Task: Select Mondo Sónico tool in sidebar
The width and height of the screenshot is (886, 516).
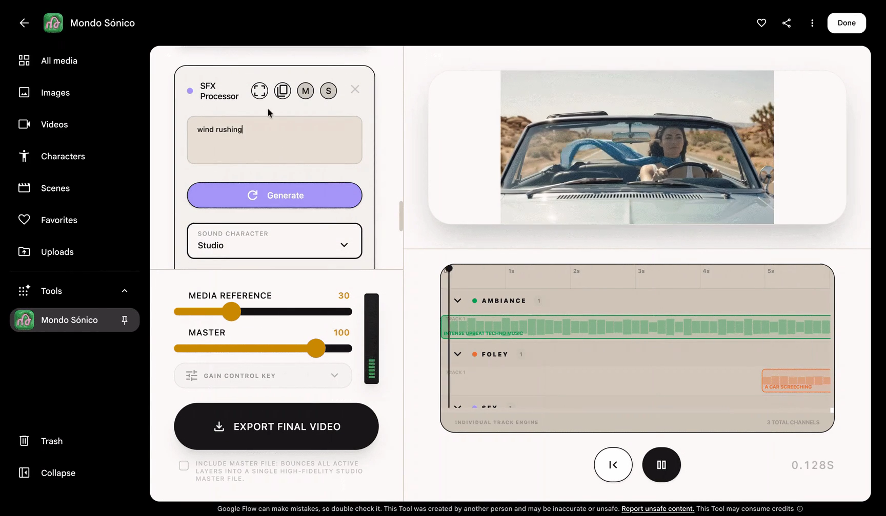Action: (74, 320)
